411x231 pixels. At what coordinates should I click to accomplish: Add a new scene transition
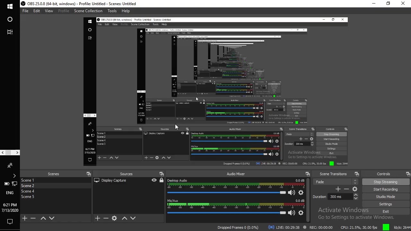pos(338,189)
